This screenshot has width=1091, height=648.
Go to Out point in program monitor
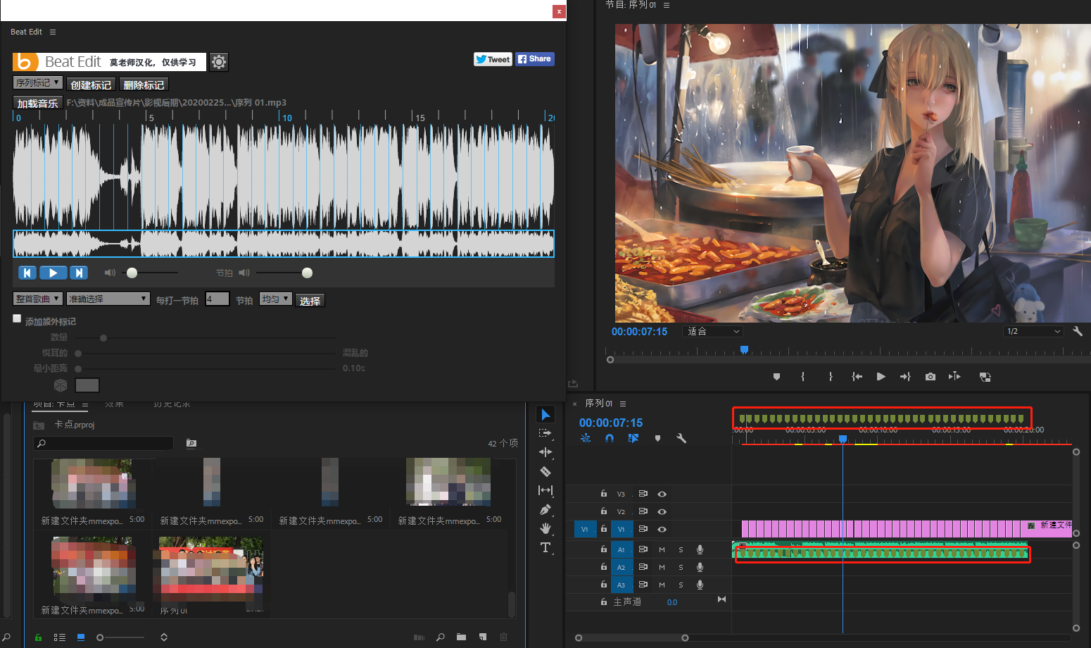[905, 377]
